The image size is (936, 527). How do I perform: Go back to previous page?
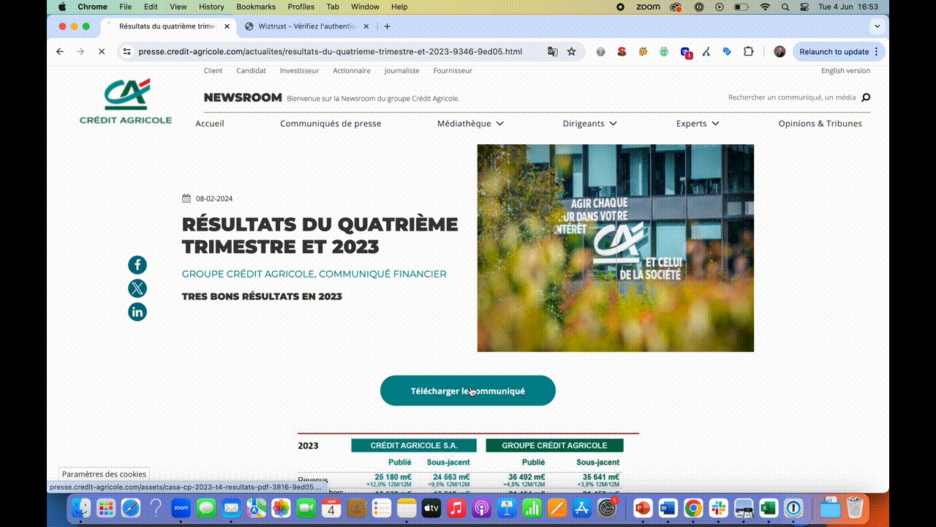[60, 51]
